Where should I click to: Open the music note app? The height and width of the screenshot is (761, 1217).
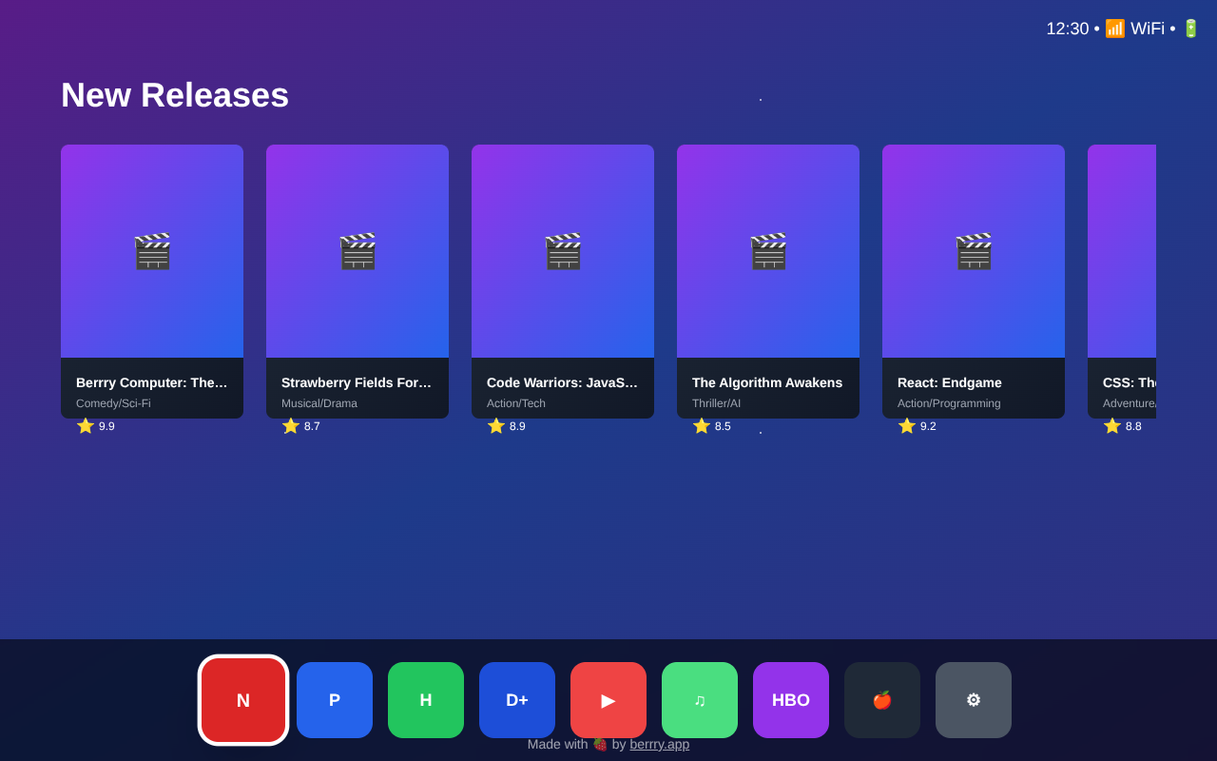click(x=699, y=699)
